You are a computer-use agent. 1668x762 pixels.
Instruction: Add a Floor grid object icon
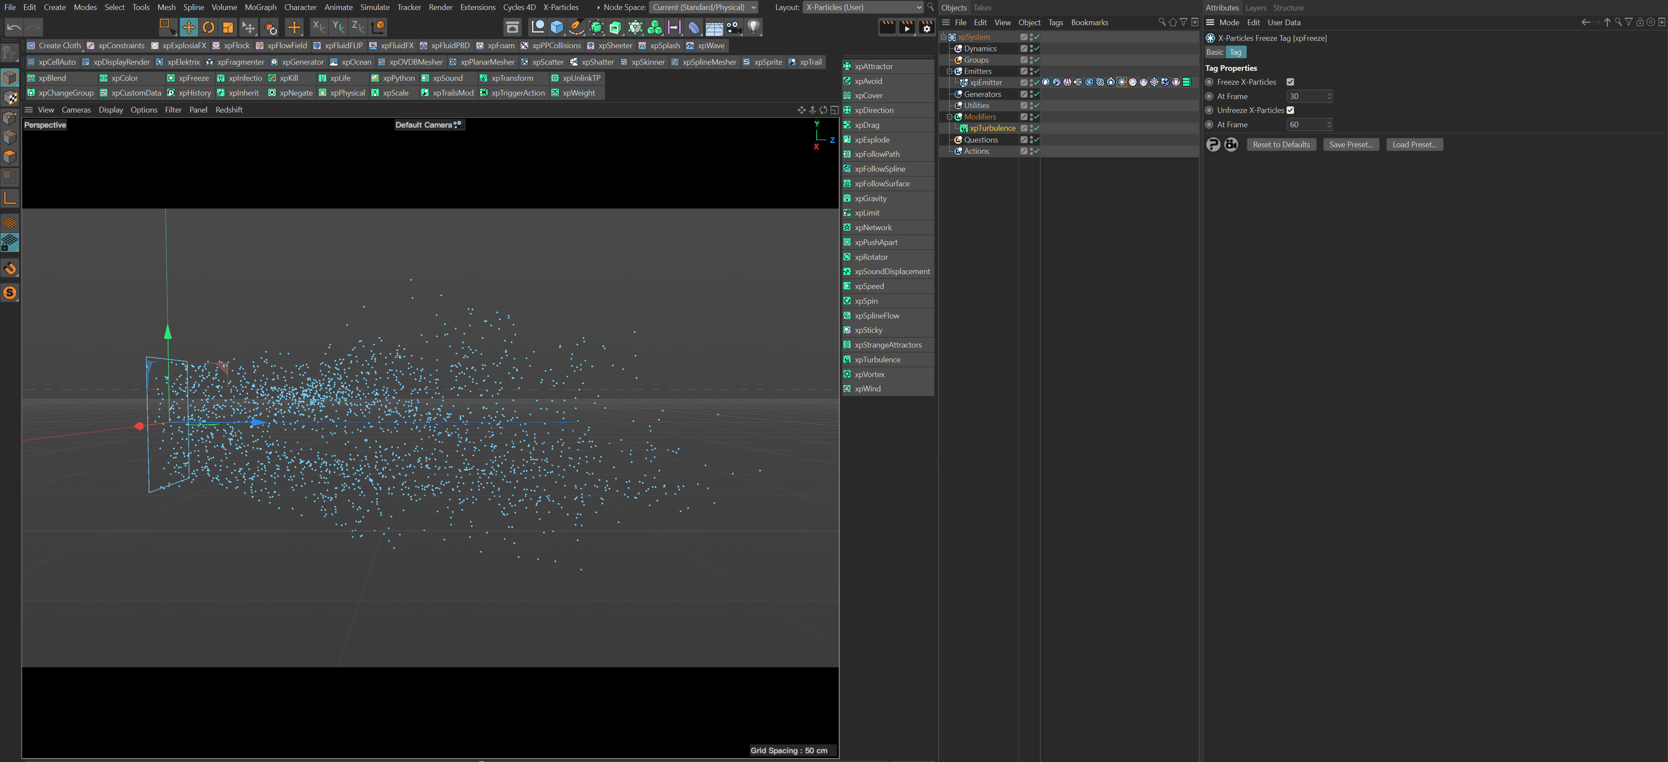click(714, 27)
